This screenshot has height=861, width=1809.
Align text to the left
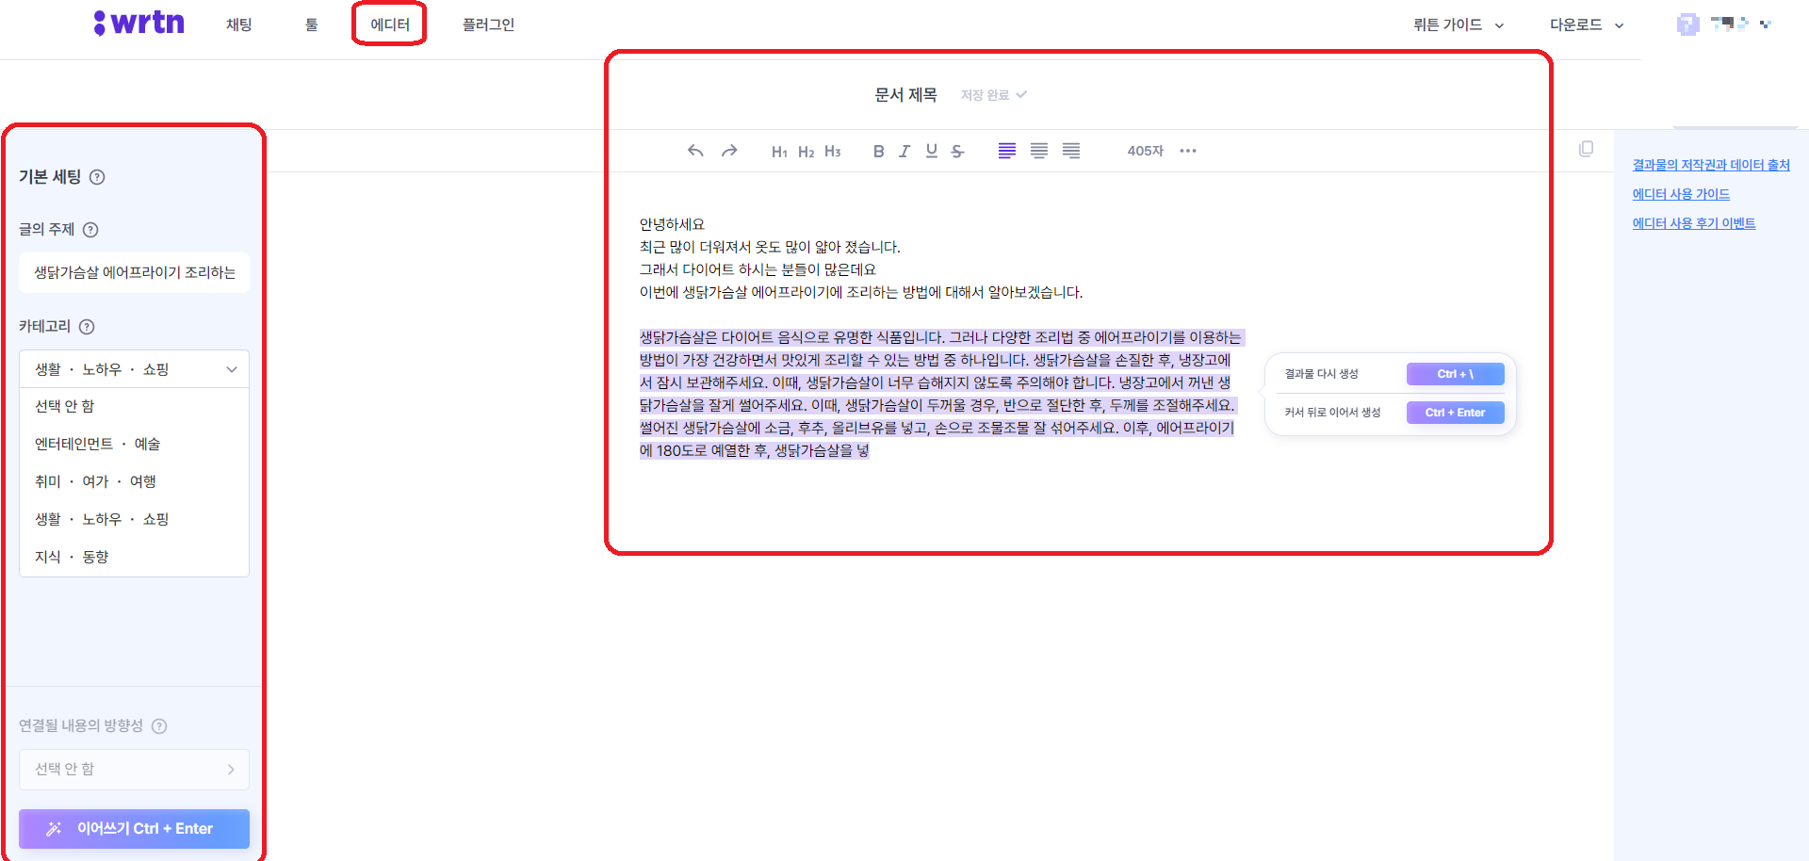click(1007, 151)
